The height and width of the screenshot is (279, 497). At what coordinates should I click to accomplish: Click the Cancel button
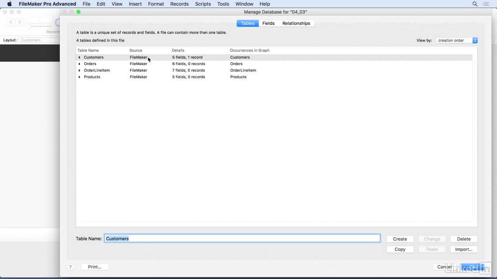[445, 267]
